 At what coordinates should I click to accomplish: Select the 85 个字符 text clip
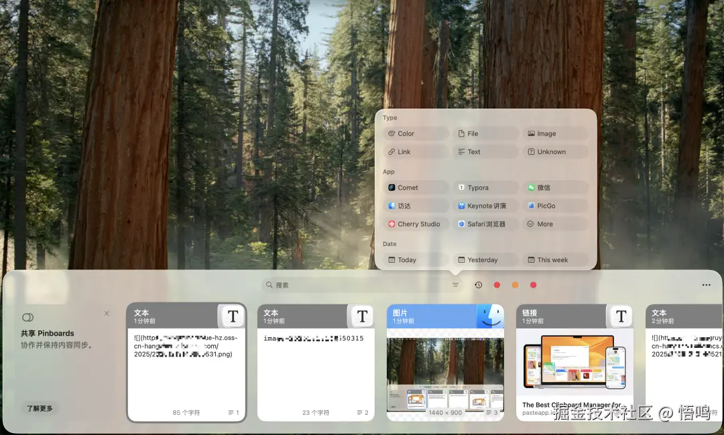click(x=186, y=363)
